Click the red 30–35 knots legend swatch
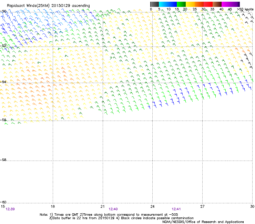The width and height of the screenshot is (255, 224). [x=208, y=4]
